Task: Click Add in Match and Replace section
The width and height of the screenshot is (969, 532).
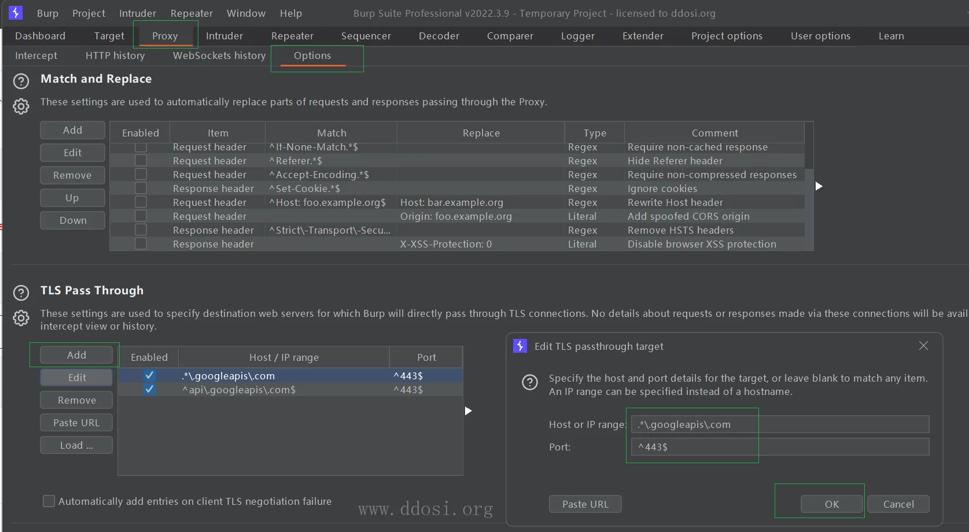Action: (x=72, y=130)
